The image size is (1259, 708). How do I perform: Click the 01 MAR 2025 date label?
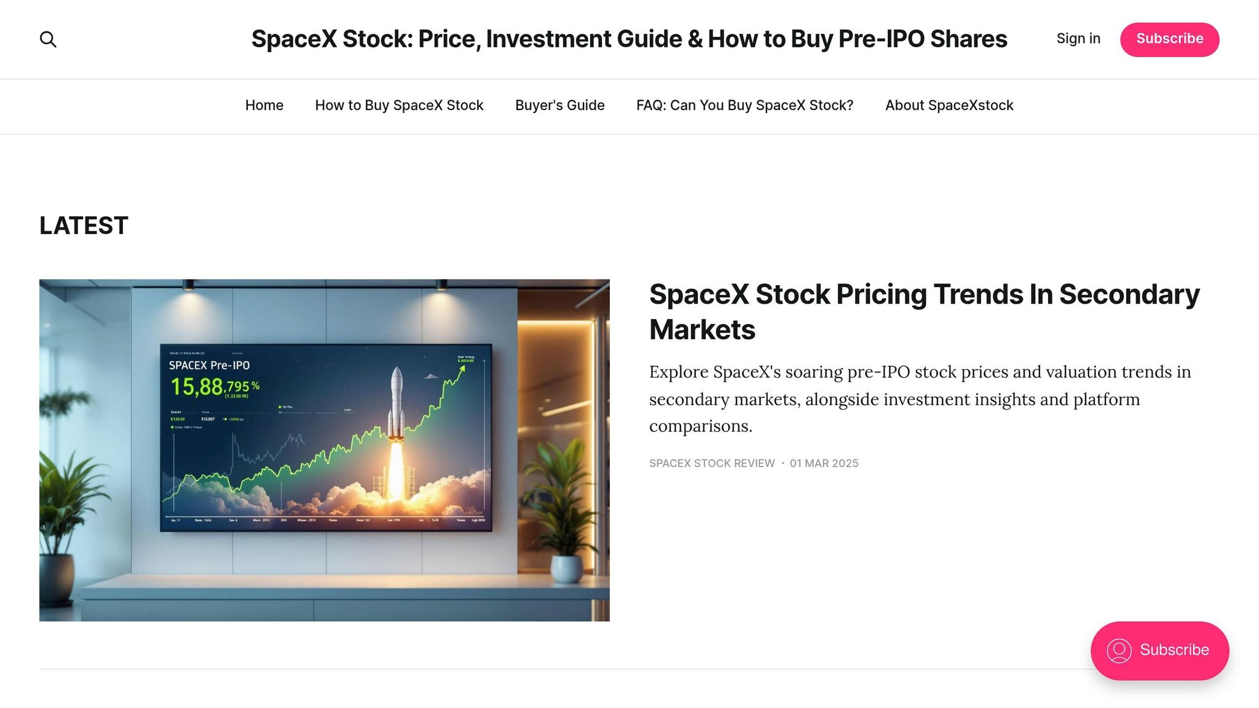(x=824, y=463)
